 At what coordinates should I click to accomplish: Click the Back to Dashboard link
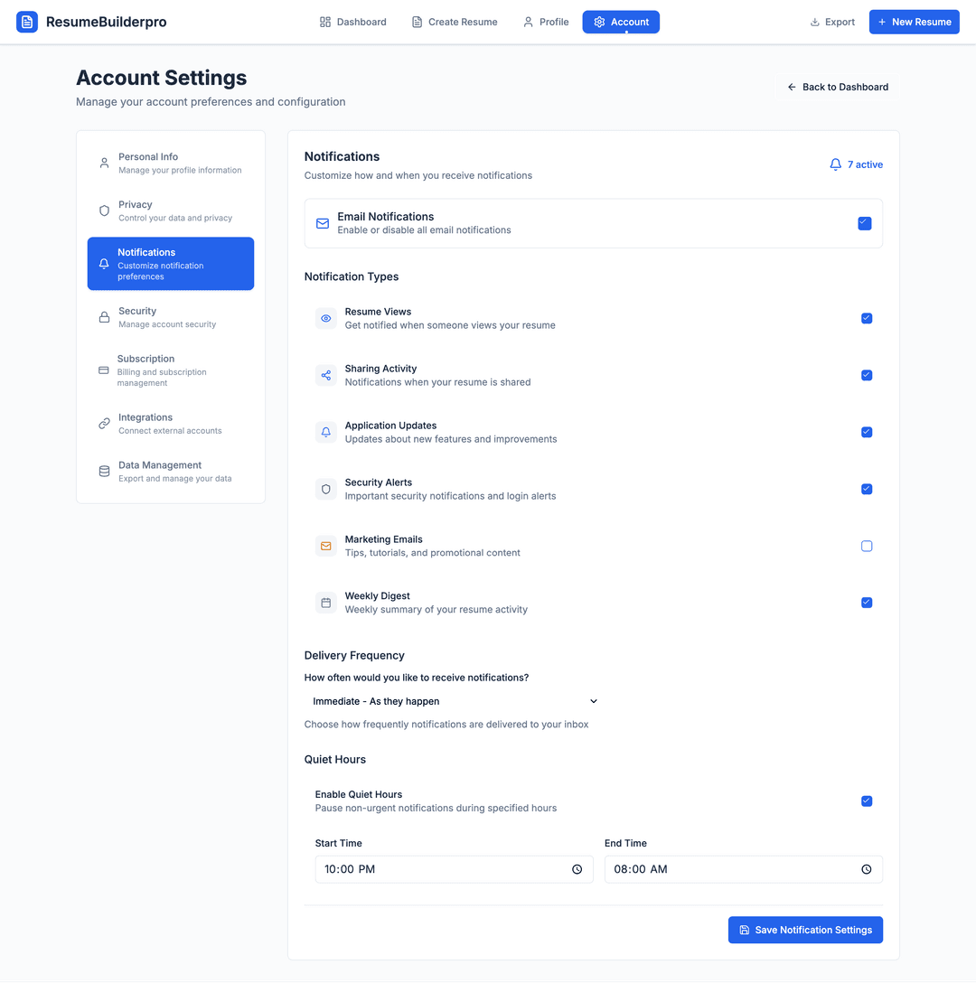(837, 87)
